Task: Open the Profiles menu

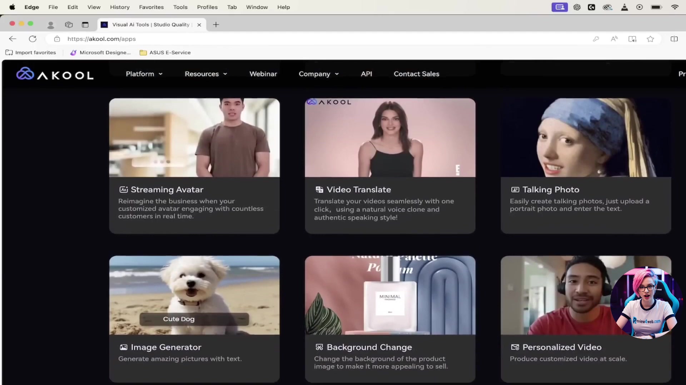Action: [x=207, y=7]
